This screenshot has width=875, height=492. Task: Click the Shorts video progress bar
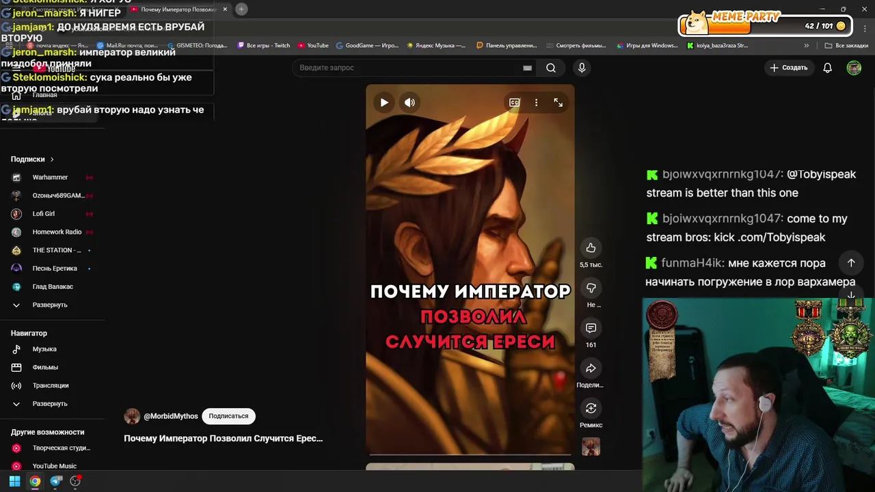coord(470,454)
